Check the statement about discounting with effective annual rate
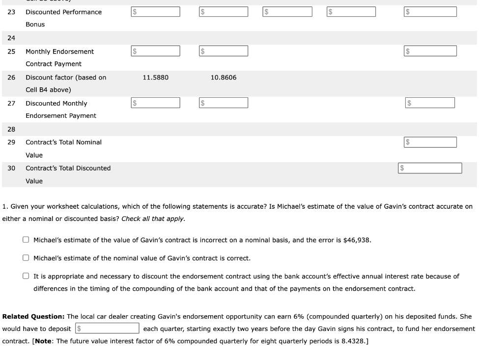This screenshot has width=503, height=355. [25, 276]
